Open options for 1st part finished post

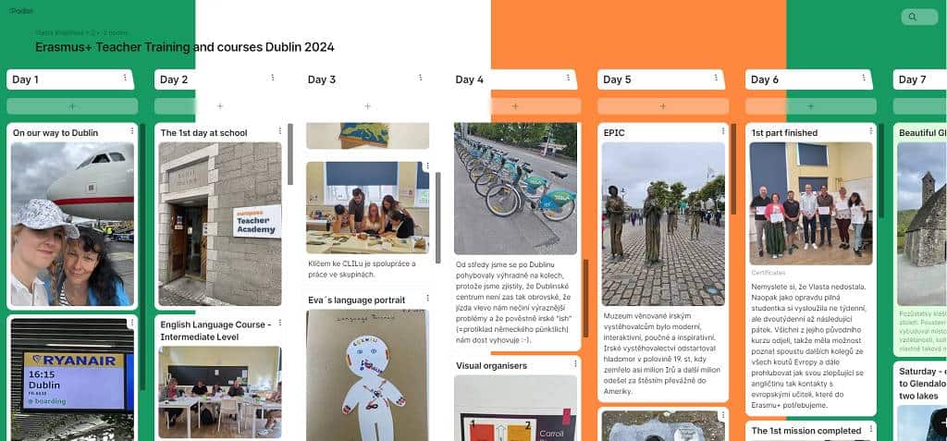[870, 130]
